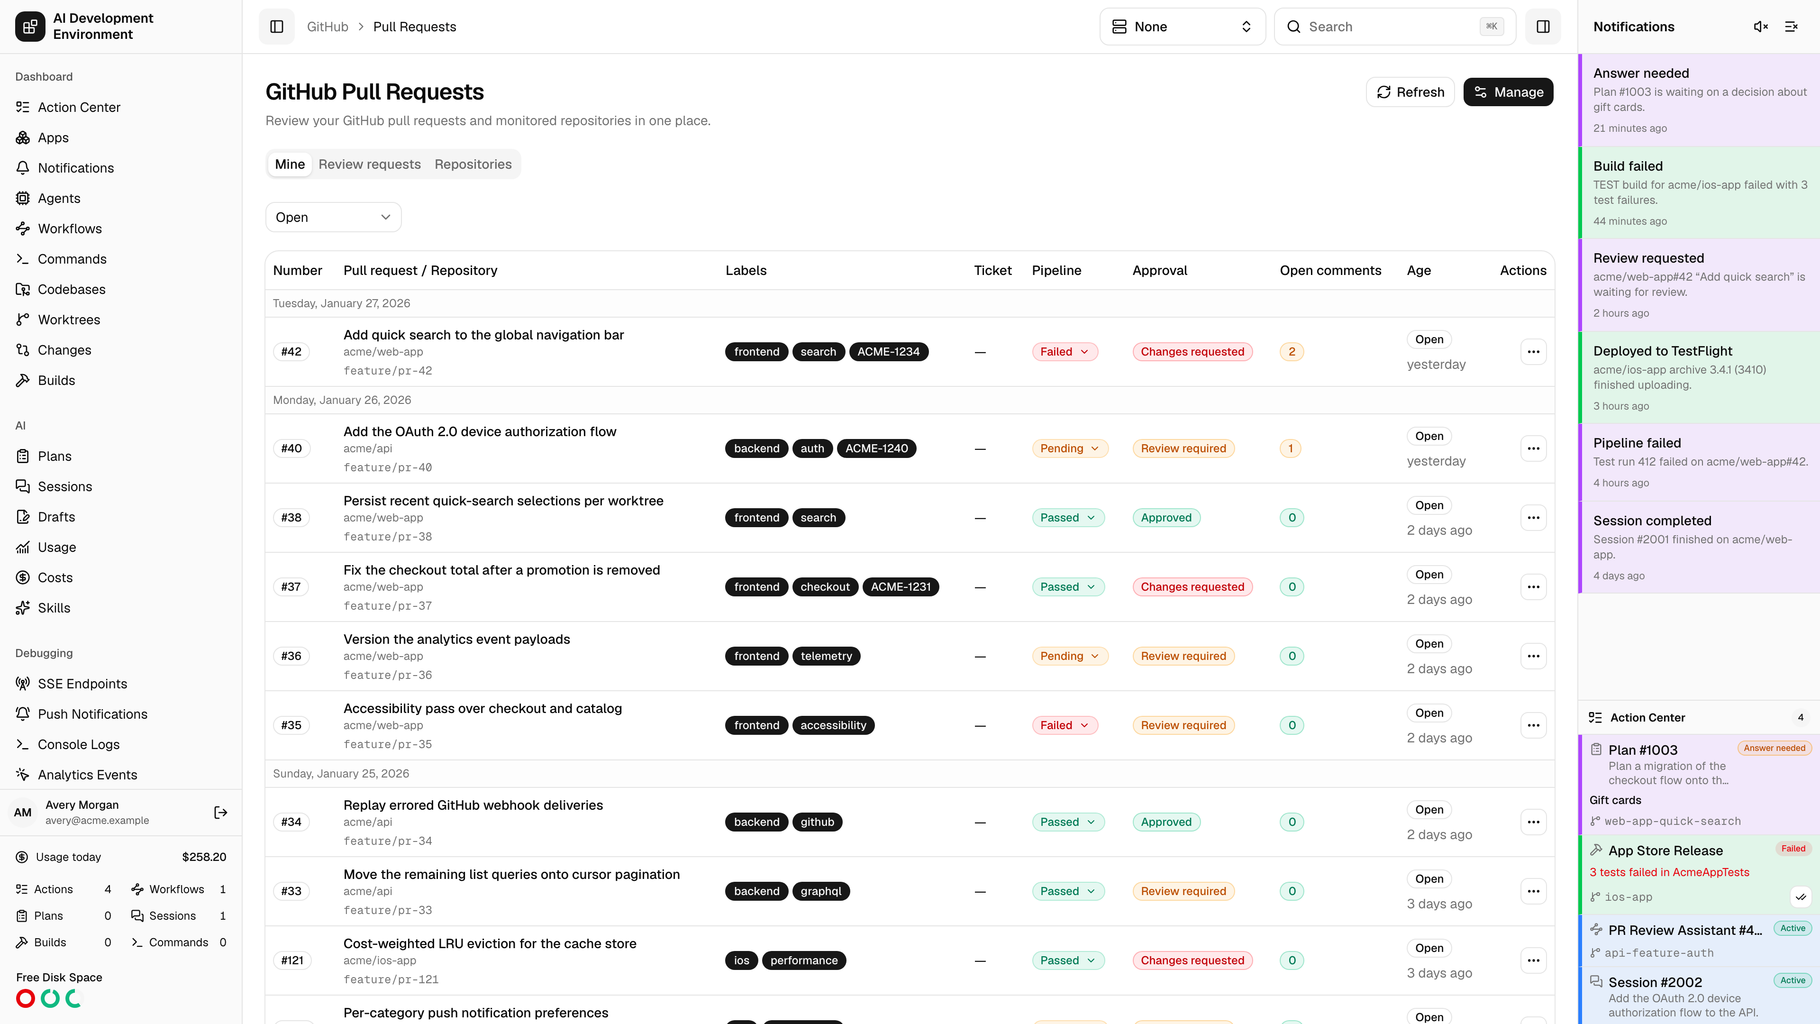1820x1024 pixels.
Task: Open Agents in the sidebar
Action: 121,199
